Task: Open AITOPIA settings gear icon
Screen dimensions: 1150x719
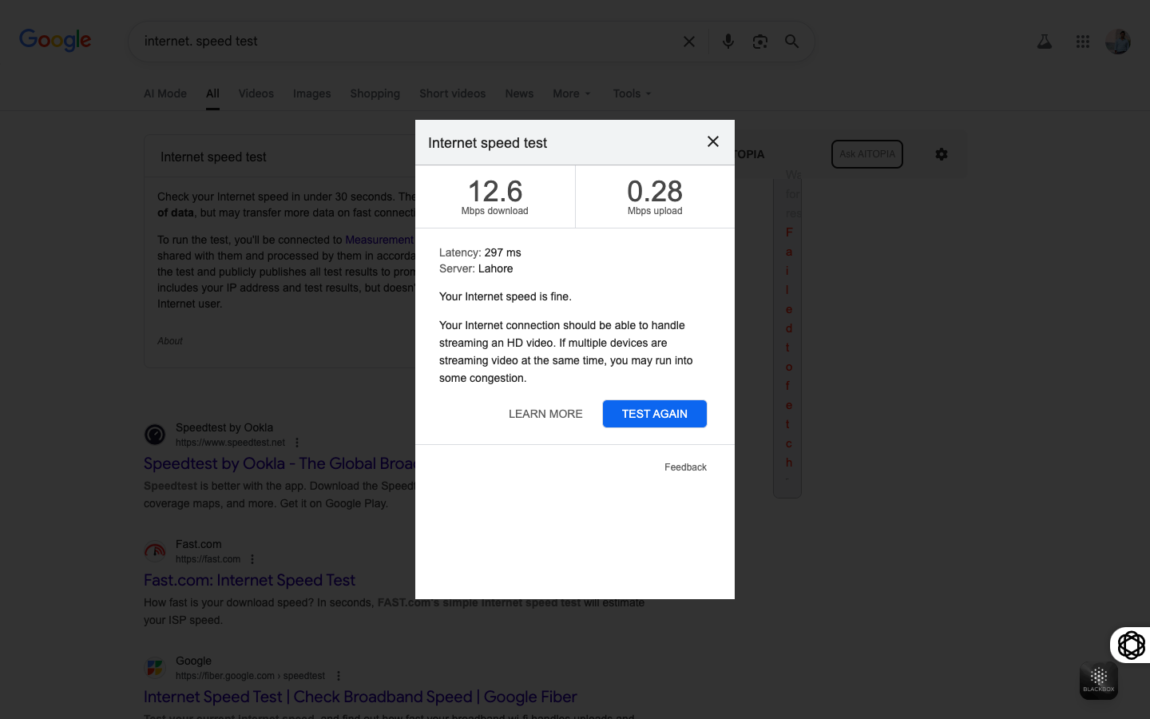Action: [942, 154]
